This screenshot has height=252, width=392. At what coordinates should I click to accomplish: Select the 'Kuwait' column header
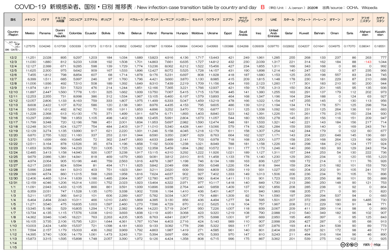pos(304,33)
